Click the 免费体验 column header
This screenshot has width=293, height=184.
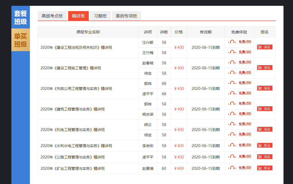tap(239, 32)
